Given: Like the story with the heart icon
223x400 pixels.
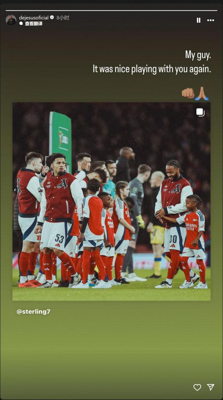Looking at the screenshot, I should pos(197,387).
